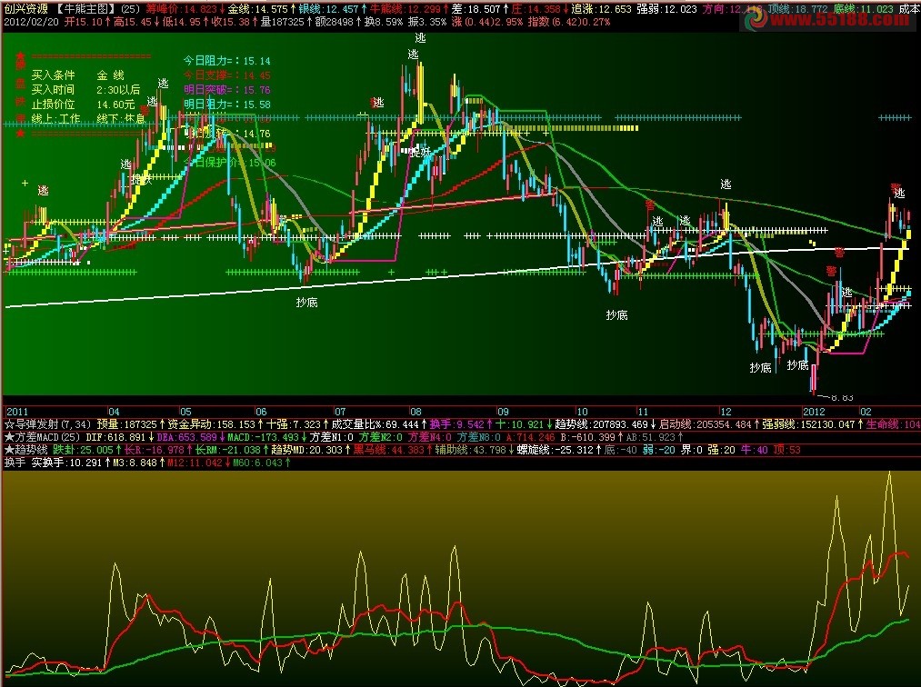Click the 牛熊线:12.299 readout
The width and height of the screenshot is (921, 687).
pyautogui.click(x=404, y=9)
